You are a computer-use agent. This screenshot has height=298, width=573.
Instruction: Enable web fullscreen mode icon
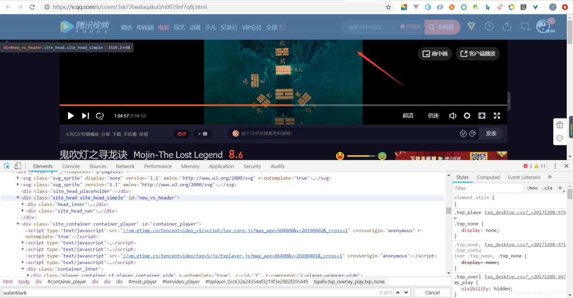point(482,116)
